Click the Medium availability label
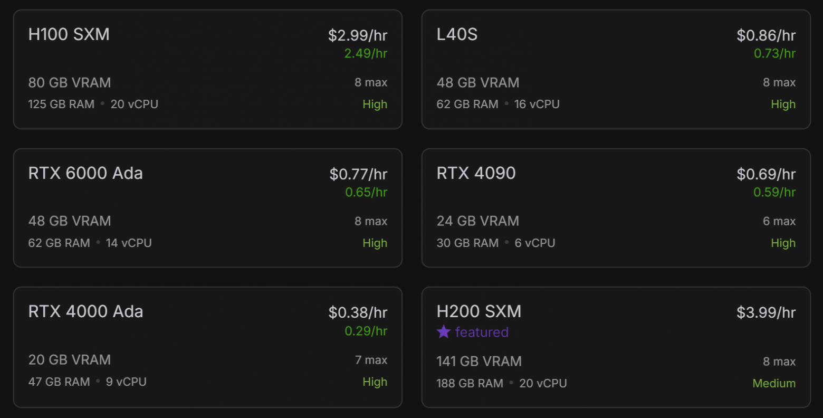Image resolution: width=823 pixels, height=418 pixels. click(774, 383)
